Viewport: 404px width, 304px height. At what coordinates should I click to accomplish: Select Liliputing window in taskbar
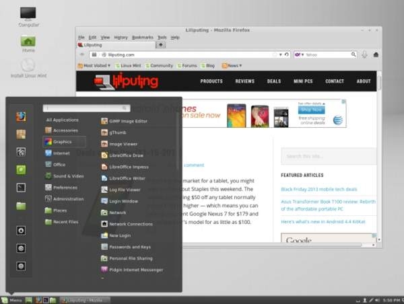(x=85, y=300)
